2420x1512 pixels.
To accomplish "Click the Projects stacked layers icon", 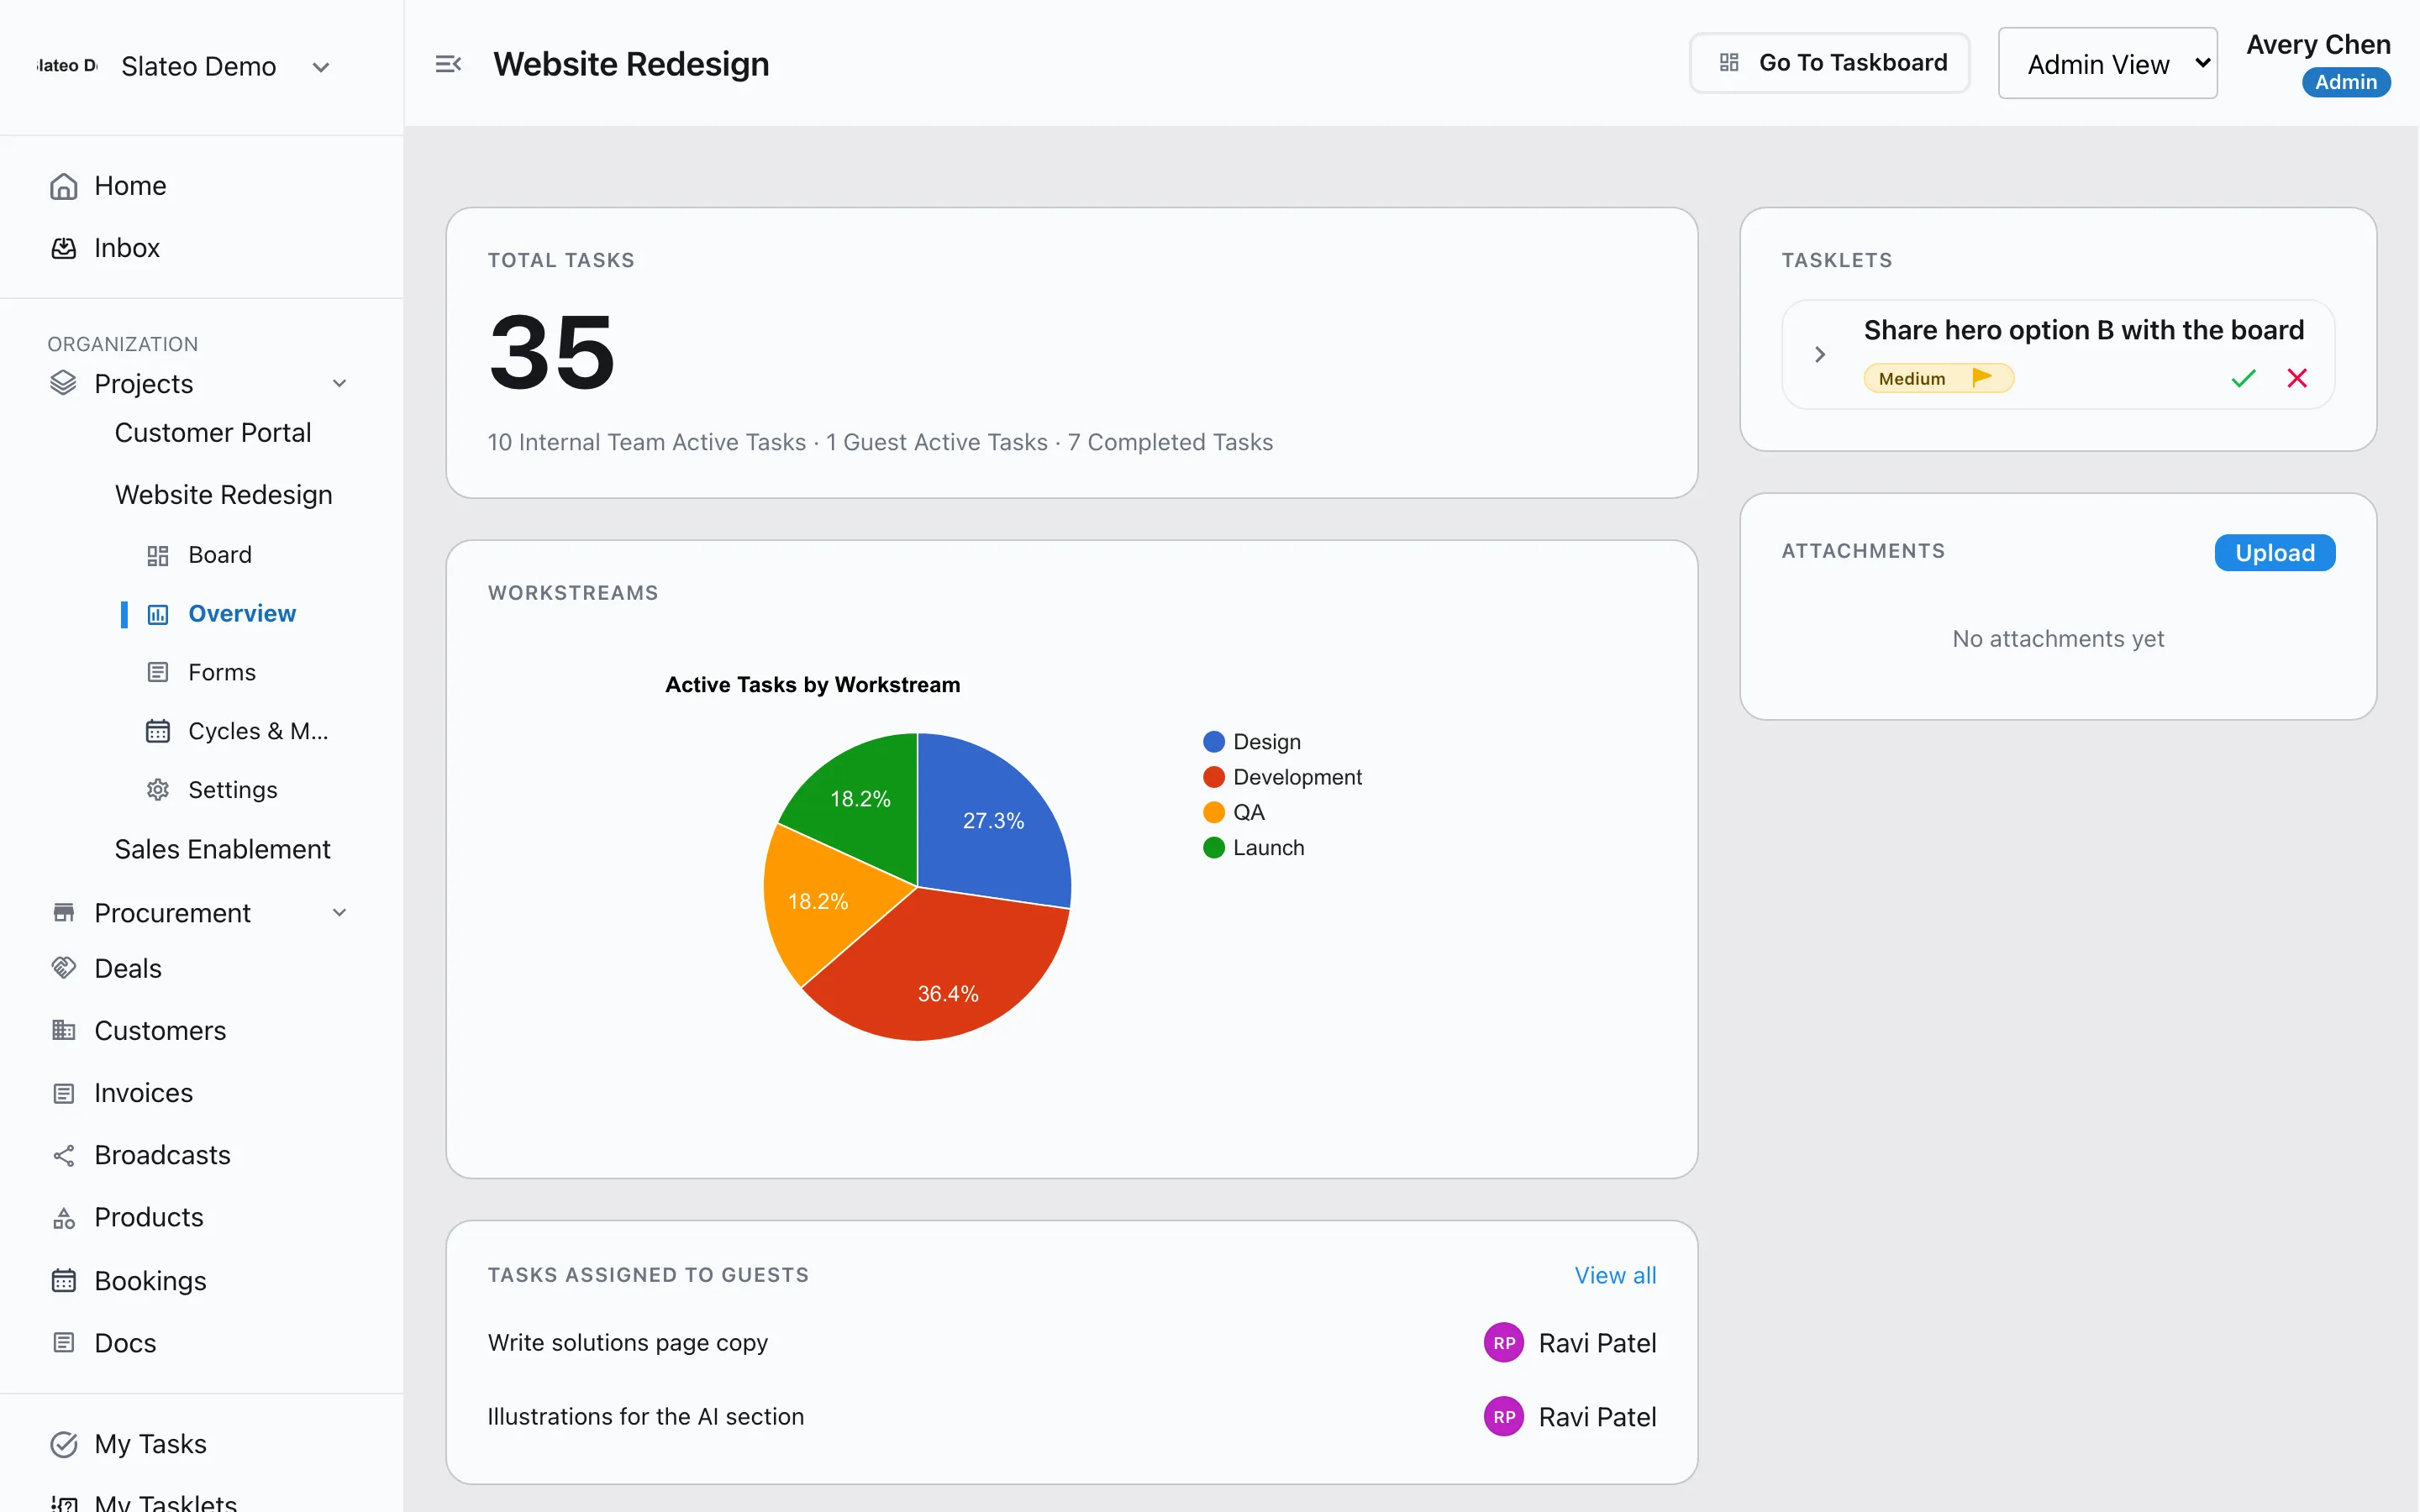I will [63, 383].
